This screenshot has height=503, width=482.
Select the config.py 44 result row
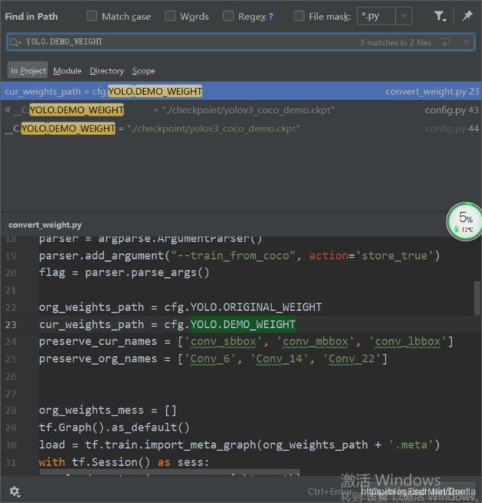click(x=241, y=128)
